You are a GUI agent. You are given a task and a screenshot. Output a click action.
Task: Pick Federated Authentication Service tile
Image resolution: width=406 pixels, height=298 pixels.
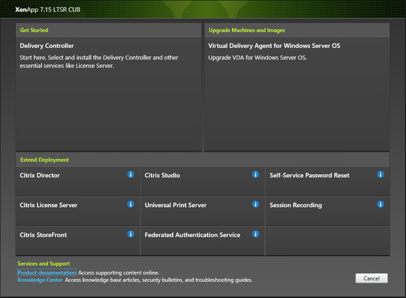coord(203,241)
